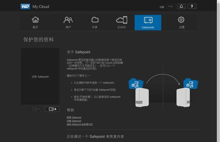Screen dimensions: 220x142
Task: Click the WD logo
Action: pos(25,6)
